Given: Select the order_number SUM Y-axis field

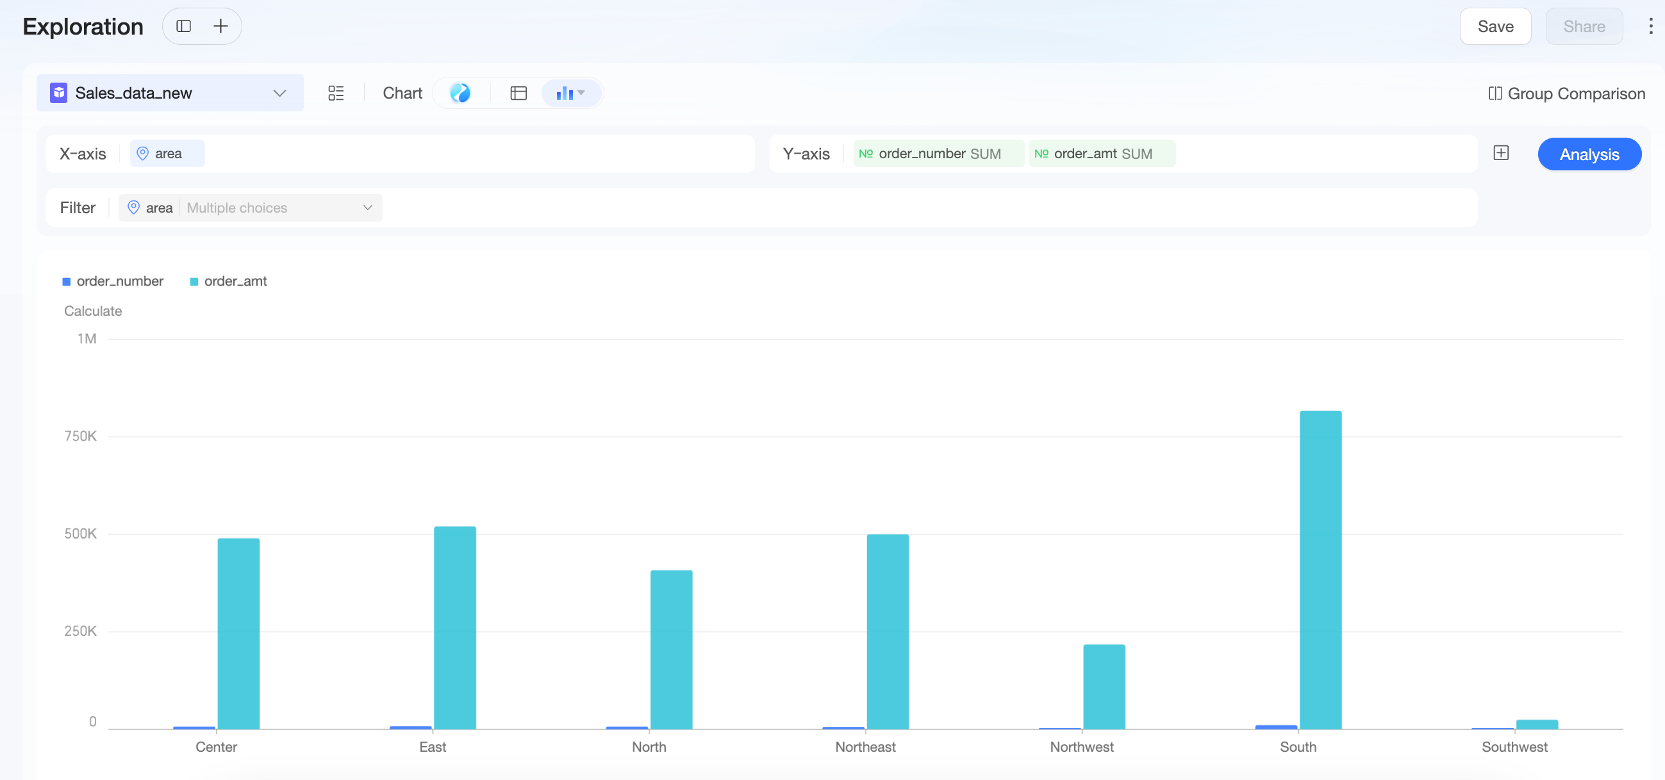Looking at the screenshot, I should pyautogui.click(x=938, y=154).
